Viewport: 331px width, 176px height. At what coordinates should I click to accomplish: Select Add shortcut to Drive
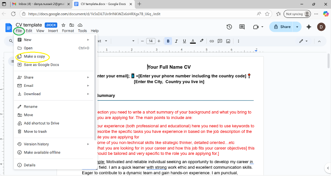(54, 123)
